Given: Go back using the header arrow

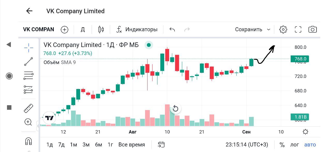Looking at the screenshot, I should pyautogui.click(x=29, y=11).
